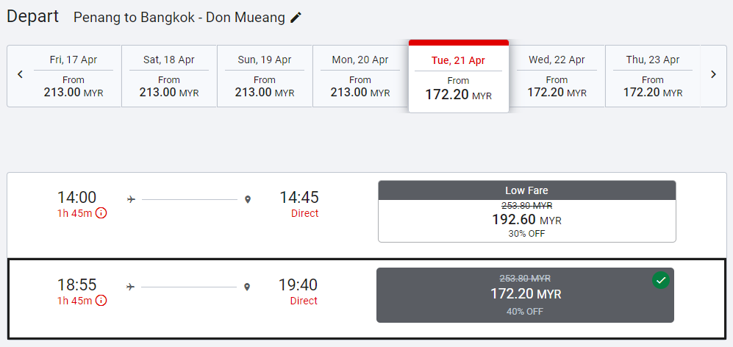733x347 pixels.
Task: Select the Wed, 22 Apr date tab
Action: 557,76
